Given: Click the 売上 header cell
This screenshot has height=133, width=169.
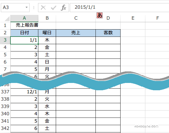Looking at the screenshot, I should tap(76, 33).
